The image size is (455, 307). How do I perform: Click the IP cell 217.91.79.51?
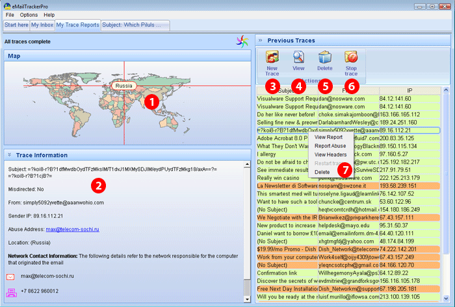[x=409, y=170]
